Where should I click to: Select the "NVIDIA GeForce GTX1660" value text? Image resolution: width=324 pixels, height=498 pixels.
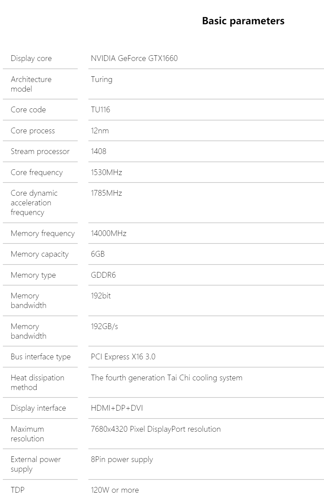[134, 58]
